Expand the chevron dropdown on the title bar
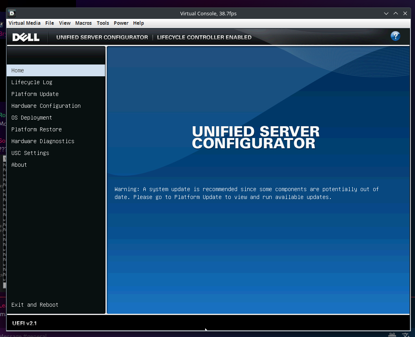The image size is (415, 337). point(386,13)
